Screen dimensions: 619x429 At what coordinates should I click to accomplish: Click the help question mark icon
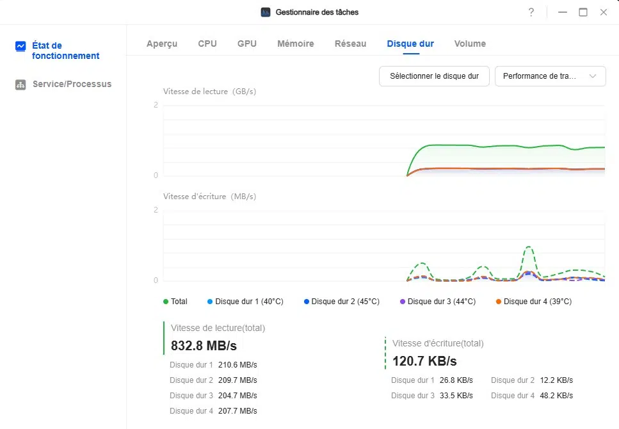(x=531, y=12)
